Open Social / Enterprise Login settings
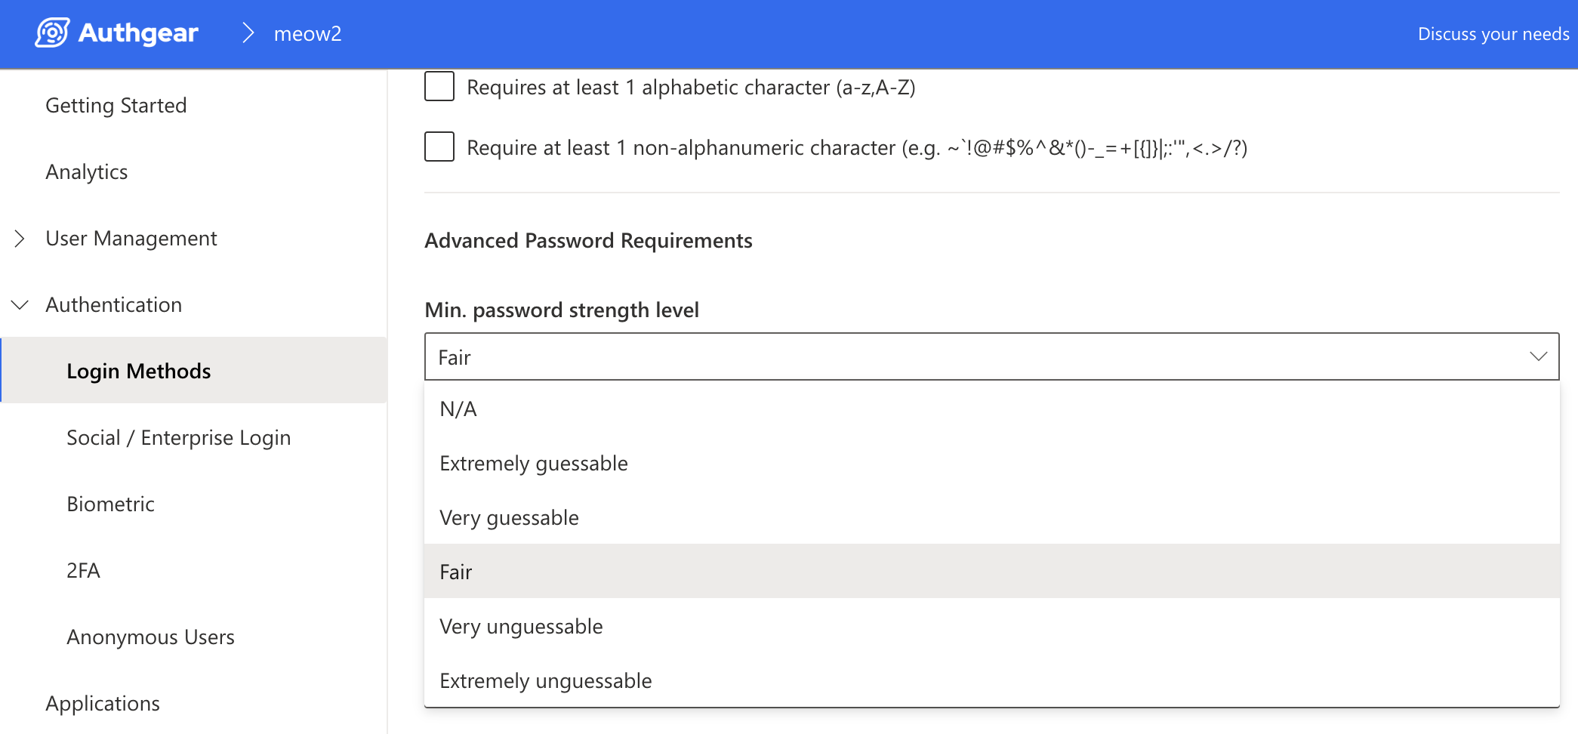This screenshot has width=1578, height=734. tap(178, 438)
